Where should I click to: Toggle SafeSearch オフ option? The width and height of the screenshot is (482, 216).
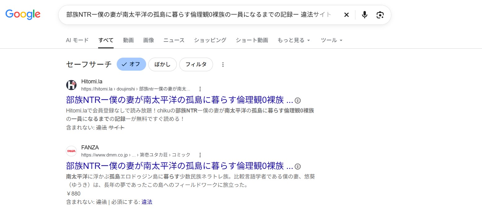[x=131, y=64]
